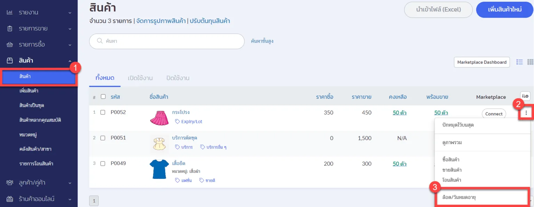Tick the checkbox for product P0052
The width and height of the screenshot is (534, 207).
(103, 112)
